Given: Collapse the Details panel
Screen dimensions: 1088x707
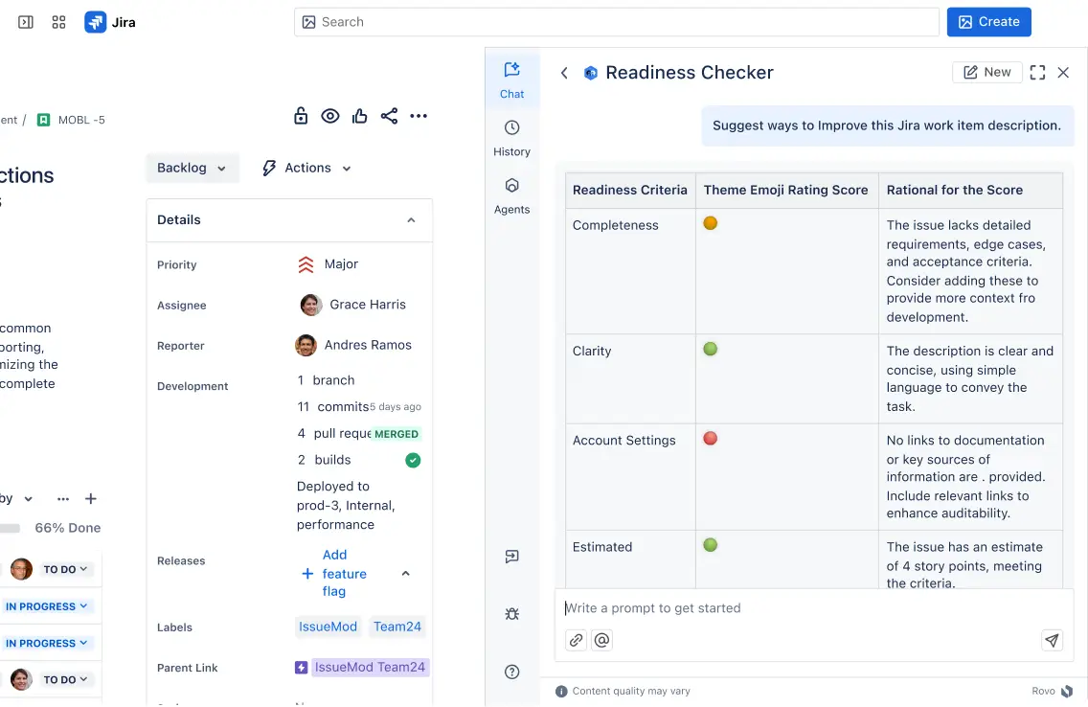Looking at the screenshot, I should pos(411,219).
